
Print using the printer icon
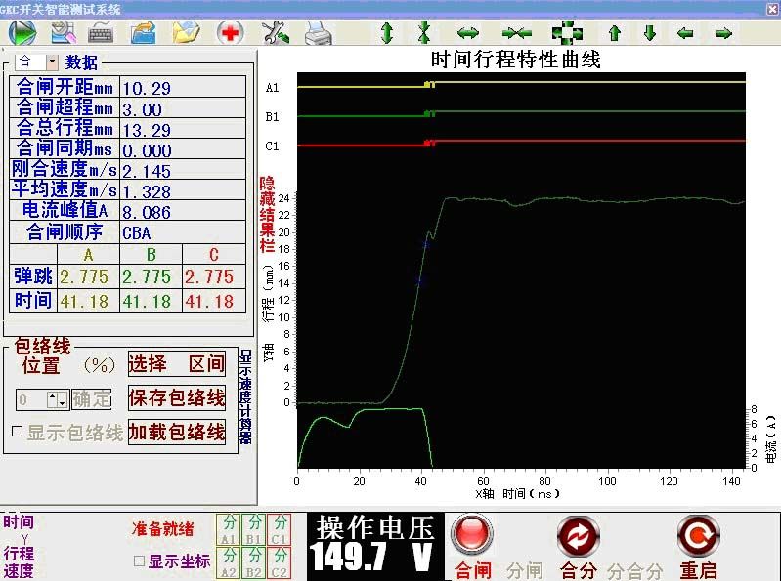(x=318, y=33)
